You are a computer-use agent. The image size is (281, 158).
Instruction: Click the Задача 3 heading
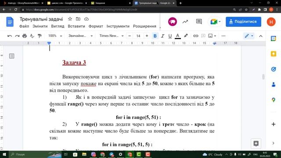[74, 62]
